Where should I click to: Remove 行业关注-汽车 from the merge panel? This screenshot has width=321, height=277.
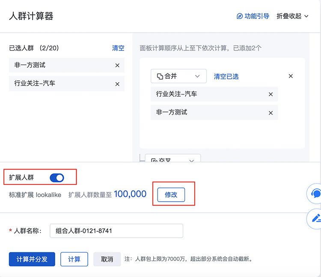(270, 94)
